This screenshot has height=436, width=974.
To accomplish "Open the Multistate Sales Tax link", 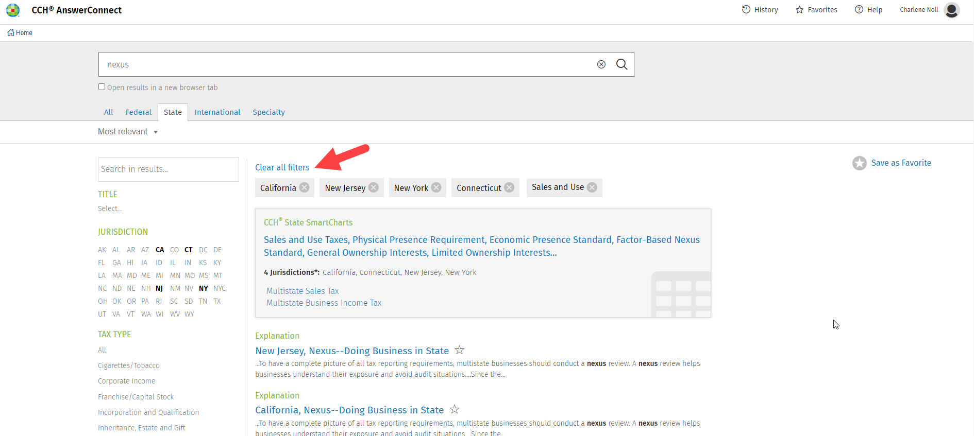I will 303,291.
